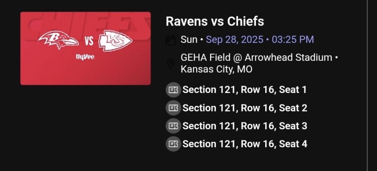Click the location pin icon
The image size is (377, 171).
(171, 64)
